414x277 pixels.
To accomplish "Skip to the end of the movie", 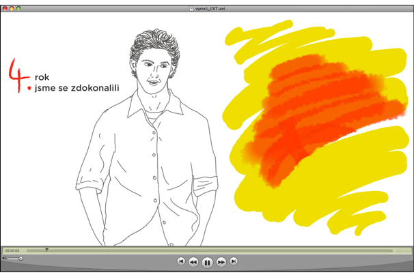I will tap(234, 261).
